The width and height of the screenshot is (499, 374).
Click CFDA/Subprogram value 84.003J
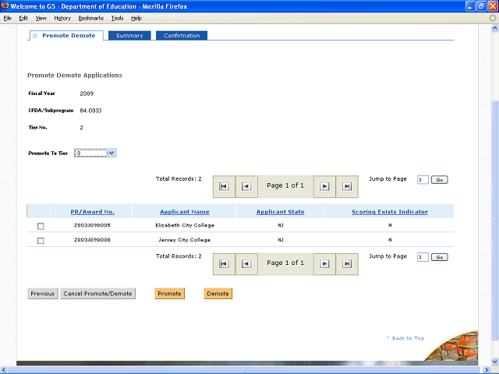click(90, 111)
